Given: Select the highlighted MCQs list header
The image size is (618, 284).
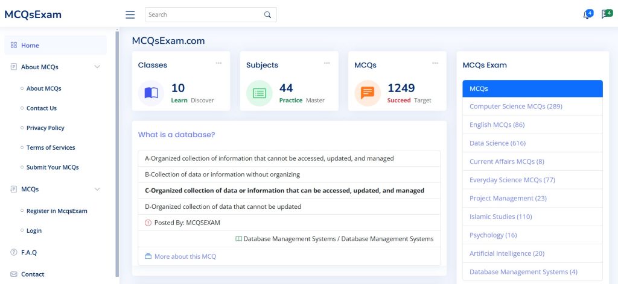Looking at the screenshot, I should coord(532,88).
